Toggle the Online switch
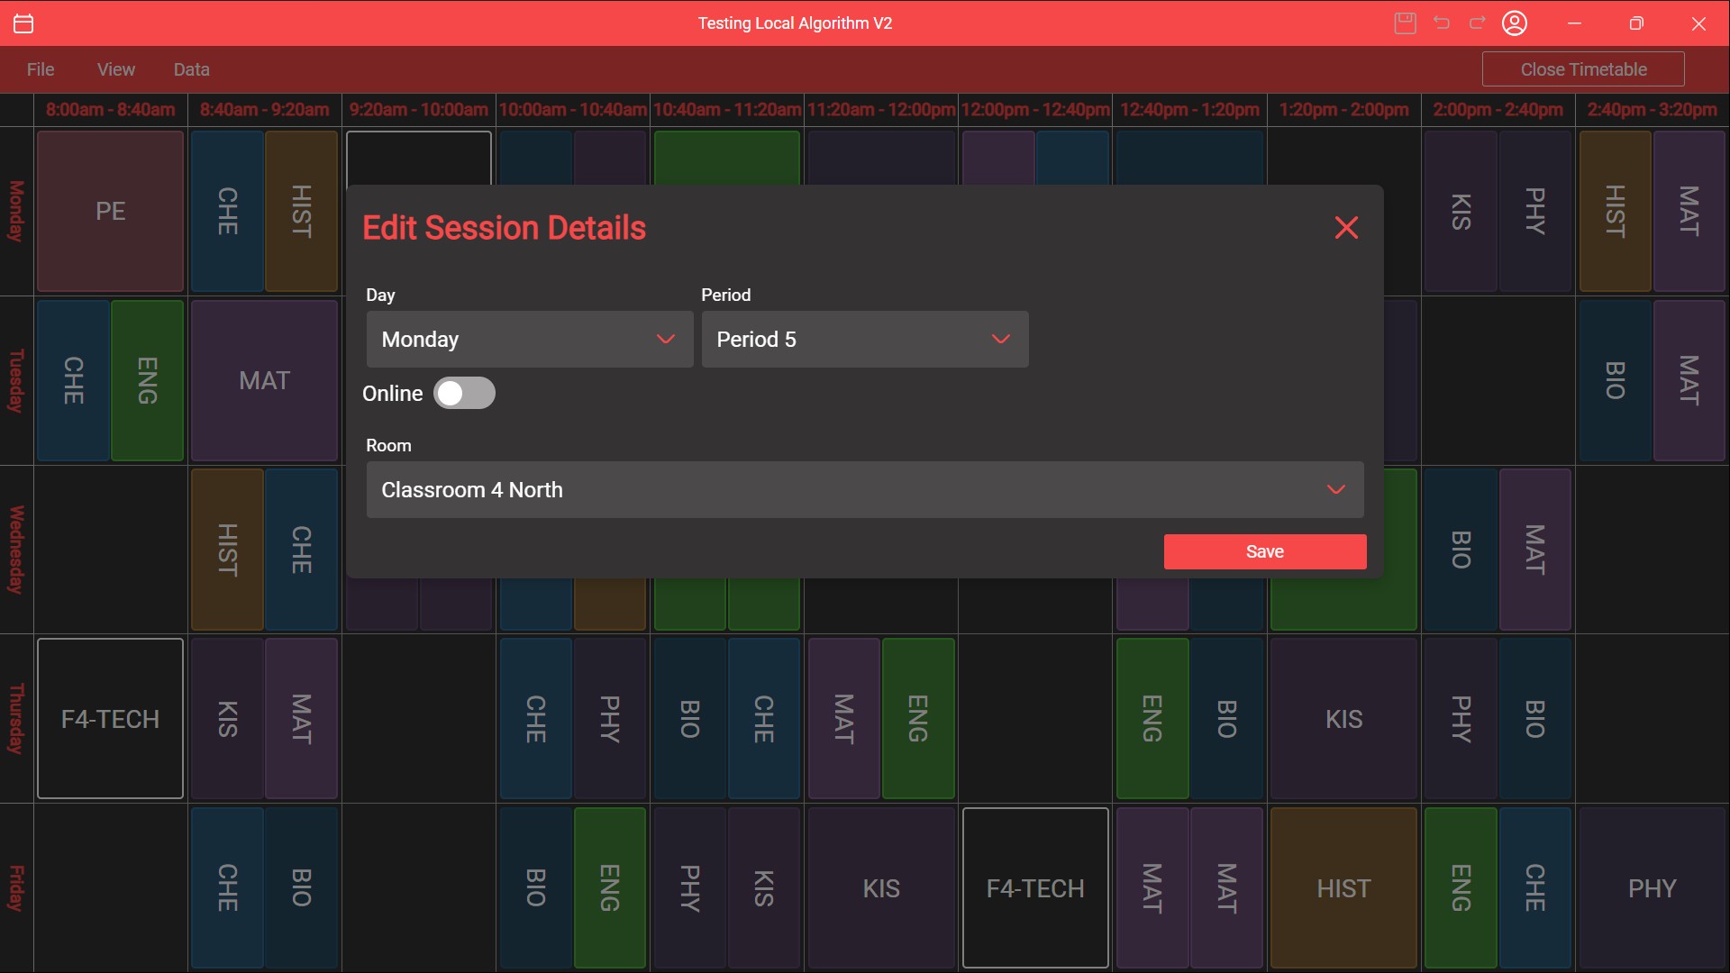The width and height of the screenshot is (1730, 973). click(x=464, y=394)
